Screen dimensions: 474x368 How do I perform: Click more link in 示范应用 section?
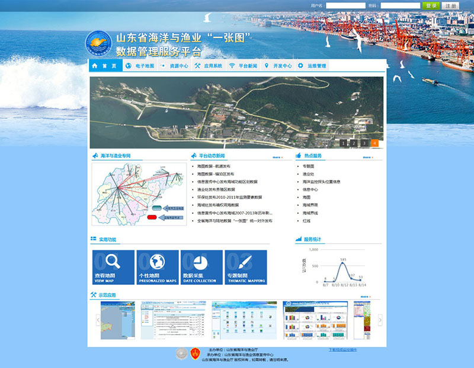[x=366, y=297]
